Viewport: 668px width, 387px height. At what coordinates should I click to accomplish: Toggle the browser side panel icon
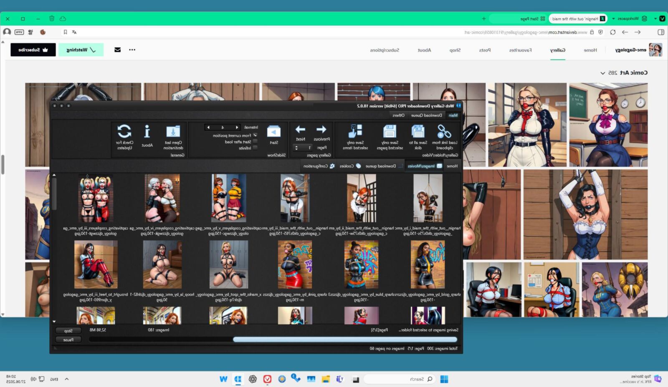pos(661,32)
